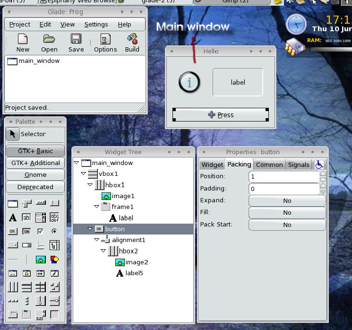Select the Font Selection dialog widget in the palette
352x330 pixels.
(x=54, y=273)
